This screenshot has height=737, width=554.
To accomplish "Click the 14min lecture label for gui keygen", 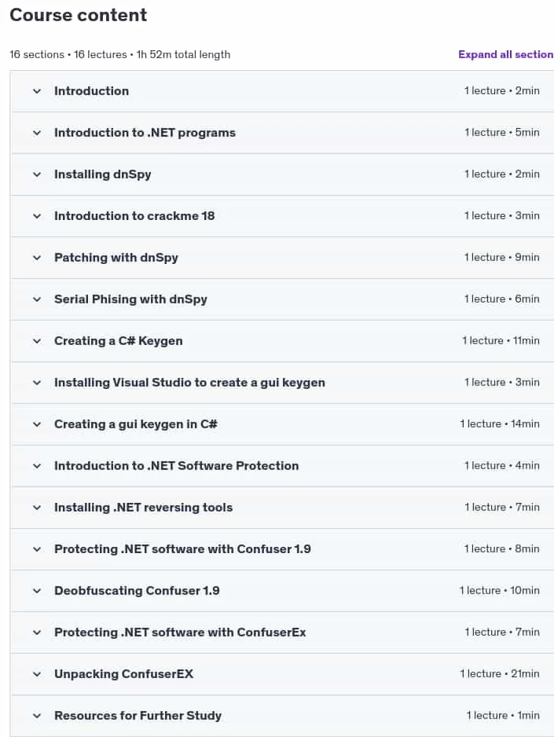I will point(500,424).
